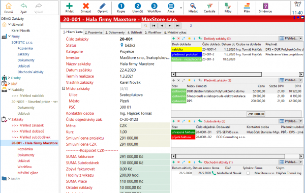Switch to the 6. Měsíční výkaz tab

[x=175, y=33]
